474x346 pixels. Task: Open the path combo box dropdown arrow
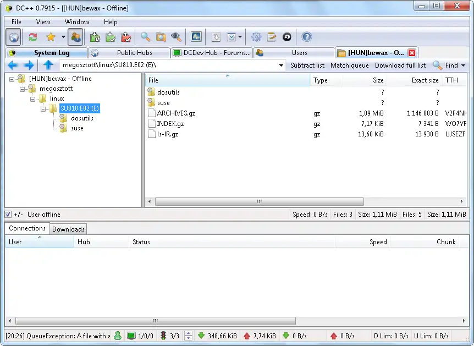pyautogui.click(x=281, y=65)
